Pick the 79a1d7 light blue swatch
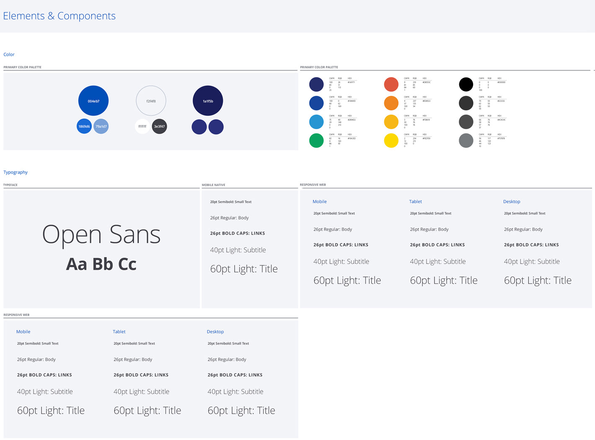Image resolution: width=595 pixels, height=440 pixels. point(101,126)
